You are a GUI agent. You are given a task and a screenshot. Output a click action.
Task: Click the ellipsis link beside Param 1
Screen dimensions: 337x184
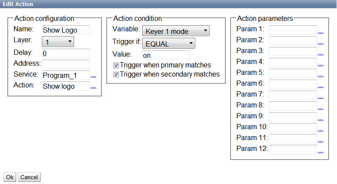pos(320,32)
